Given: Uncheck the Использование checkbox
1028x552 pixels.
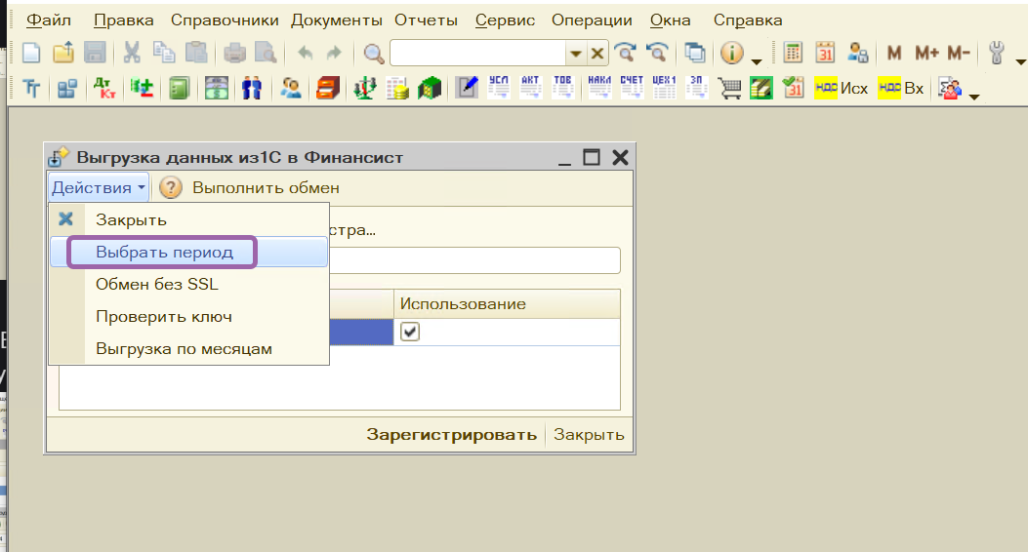Looking at the screenshot, I should click(x=410, y=333).
